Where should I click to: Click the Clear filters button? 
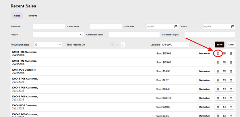pos(231,45)
